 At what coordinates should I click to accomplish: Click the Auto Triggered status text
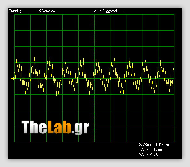pos(105,11)
